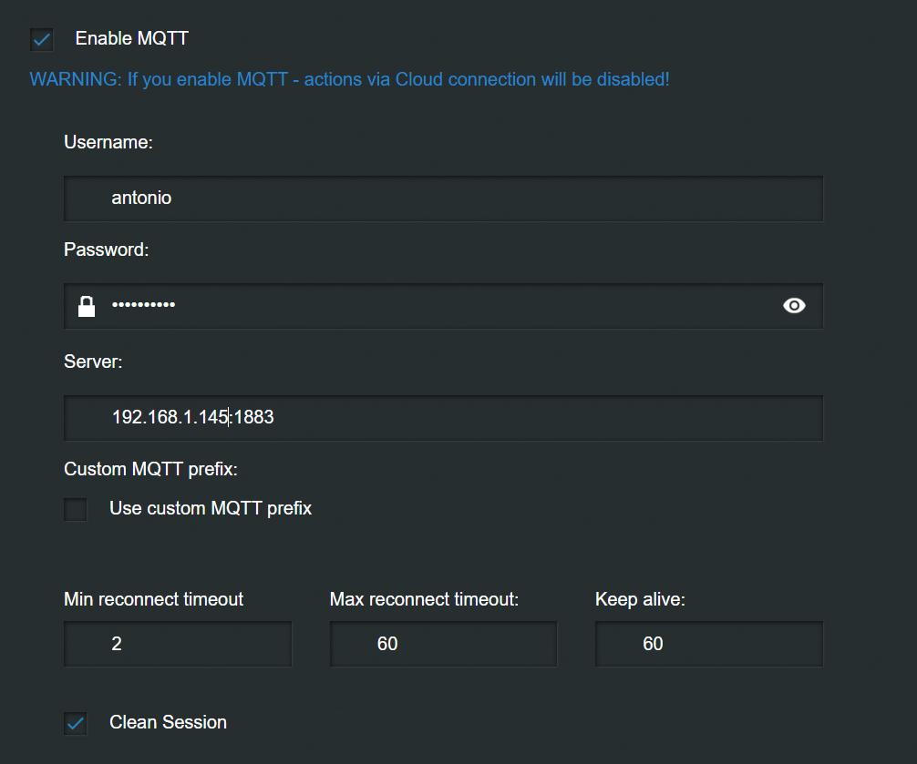
Task: Disable the Enable MQTT checkbox
Action: pyautogui.click(x=42, y=39)
